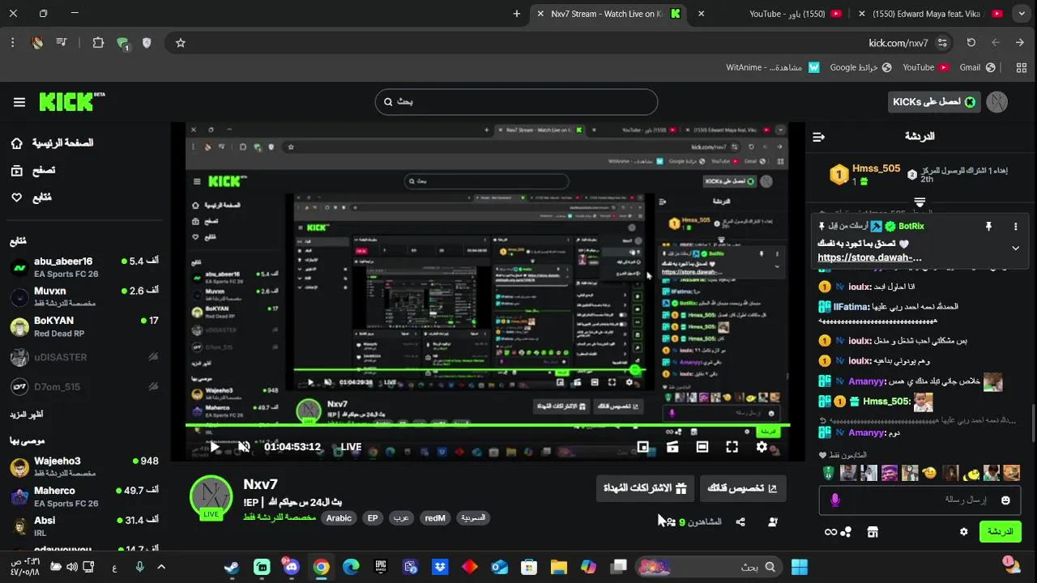
Task: Open the Browse item in sidebar
Action: tap(34, 170)
